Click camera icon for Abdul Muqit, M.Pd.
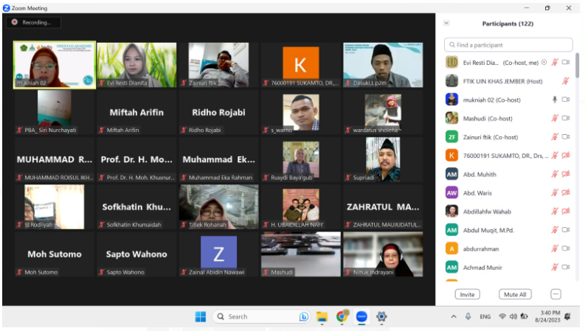Image resolution: width=585 pixels, height=331 pixels. pyautogui.click(x=566, y=230)
